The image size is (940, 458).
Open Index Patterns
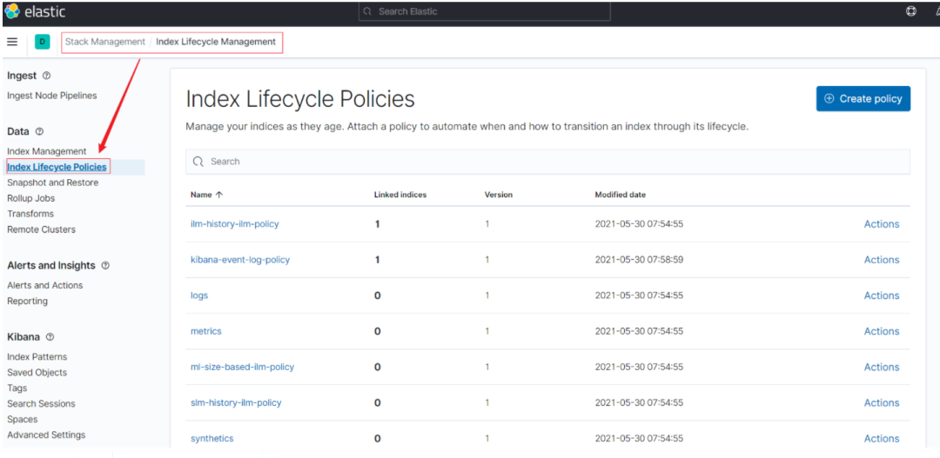tap(37, 357)
